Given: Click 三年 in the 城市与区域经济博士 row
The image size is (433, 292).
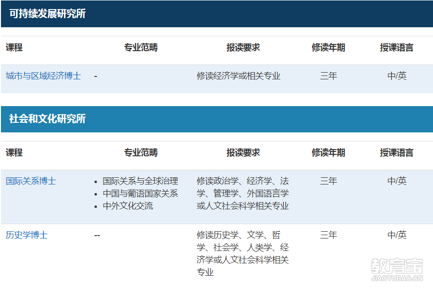Looking at the screenshot, I should (328, 76).
